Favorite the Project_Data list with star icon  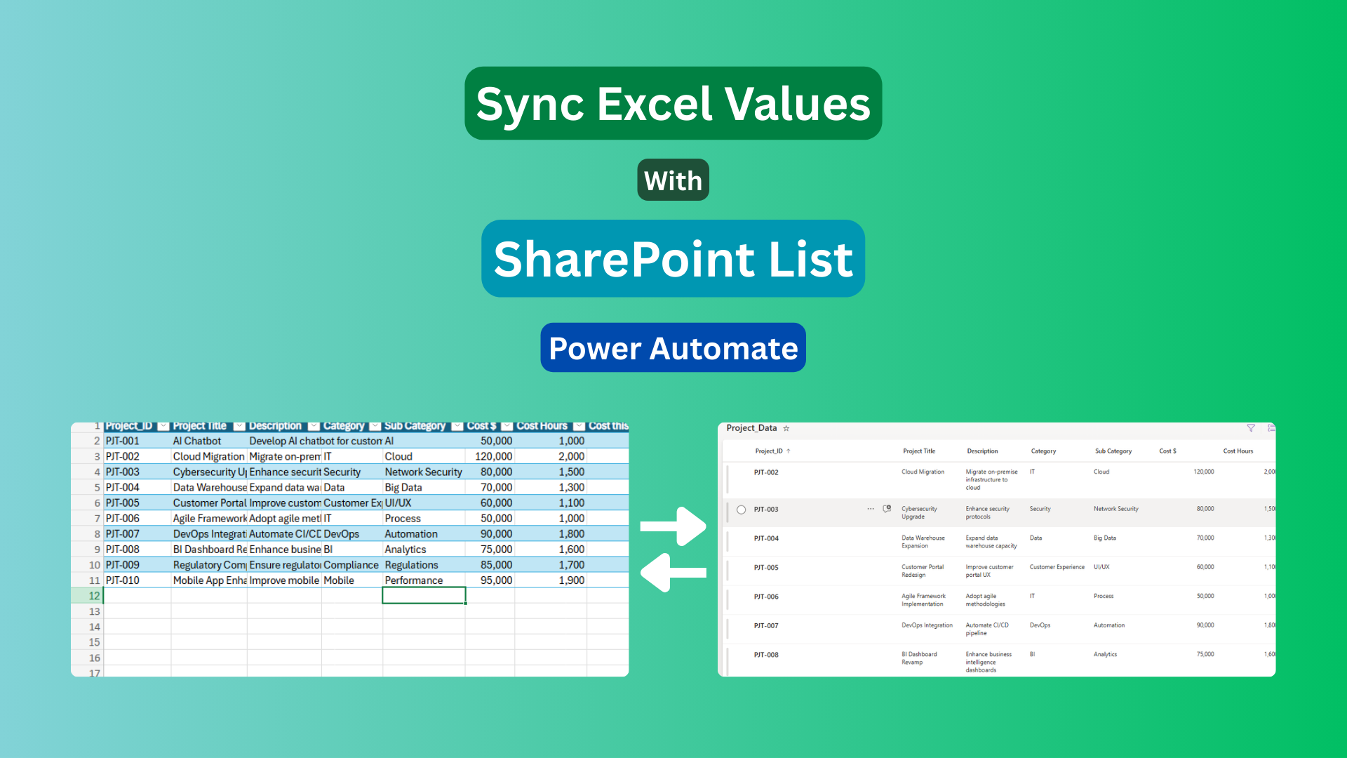coord(786,428)
